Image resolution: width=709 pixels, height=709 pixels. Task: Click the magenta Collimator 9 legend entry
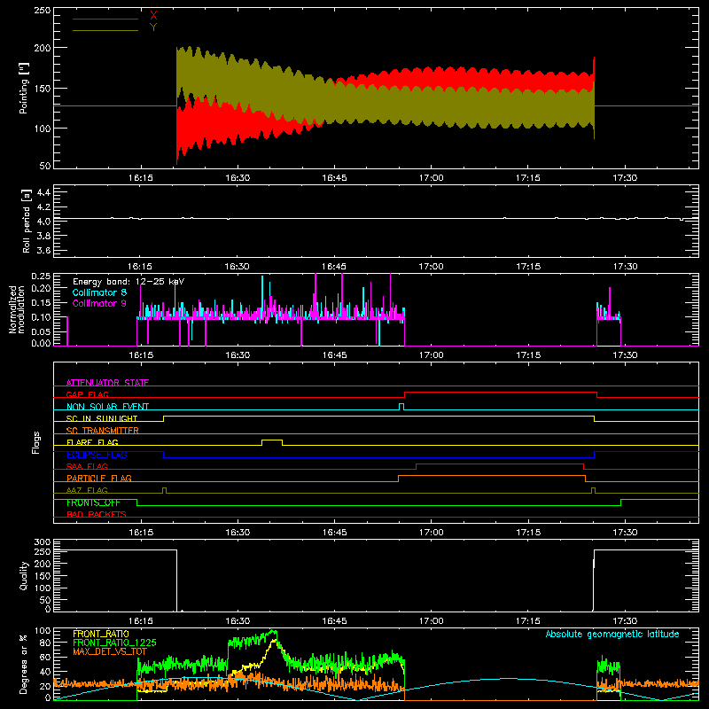pyautogui.click(x=99, y=303)
